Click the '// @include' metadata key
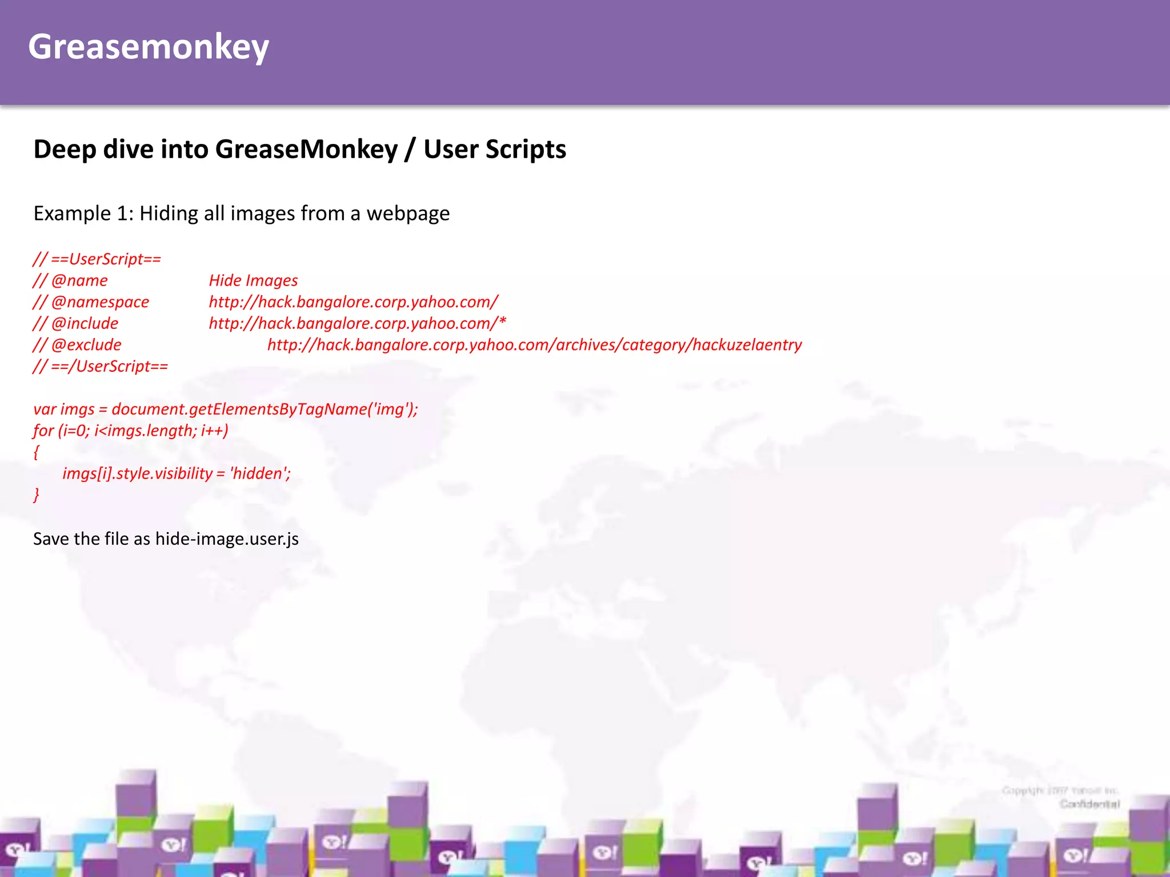The width and height of the screenshot is (1170, 877). (x=75, y=323)
